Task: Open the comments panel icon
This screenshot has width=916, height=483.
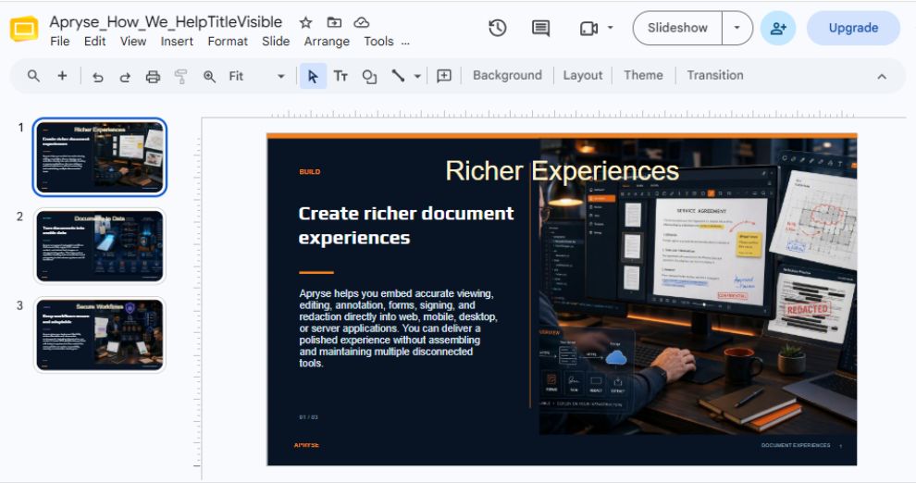Action: [540, 28]
